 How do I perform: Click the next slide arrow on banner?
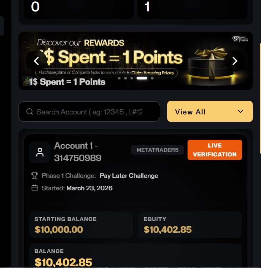pos(235,61)
